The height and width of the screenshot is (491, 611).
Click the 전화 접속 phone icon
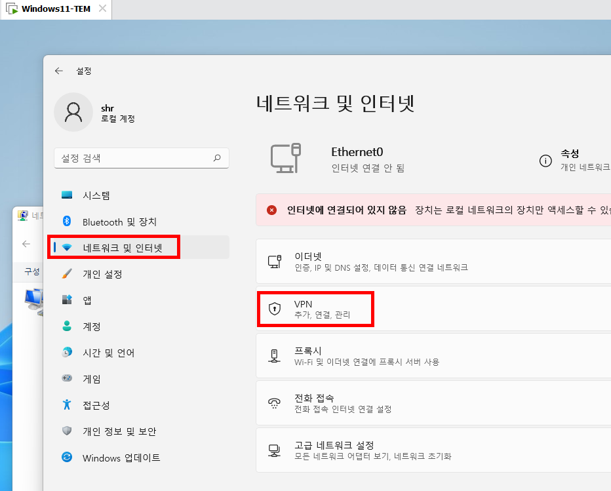[x=274, y=403]
